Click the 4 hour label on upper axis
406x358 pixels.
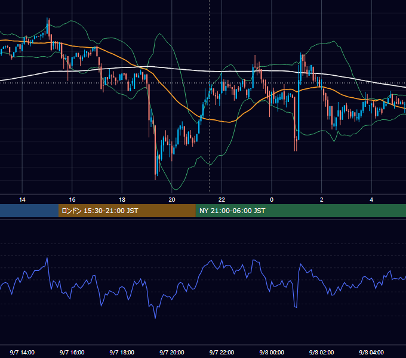pos(371,200)
